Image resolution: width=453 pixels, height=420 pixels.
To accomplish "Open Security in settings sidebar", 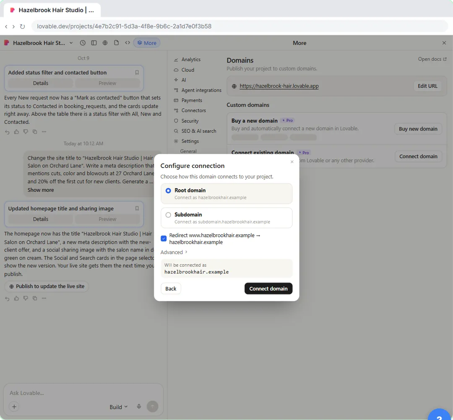I will pos(190,121).
